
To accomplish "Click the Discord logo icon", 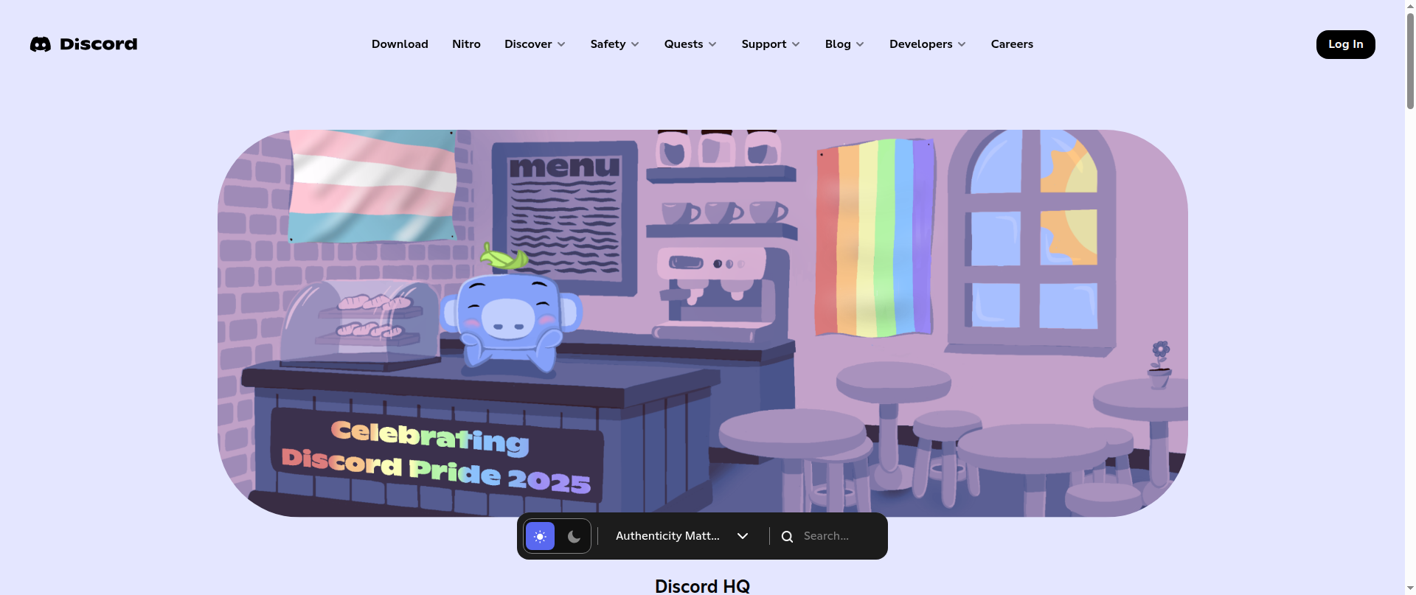I will (41, 44).
